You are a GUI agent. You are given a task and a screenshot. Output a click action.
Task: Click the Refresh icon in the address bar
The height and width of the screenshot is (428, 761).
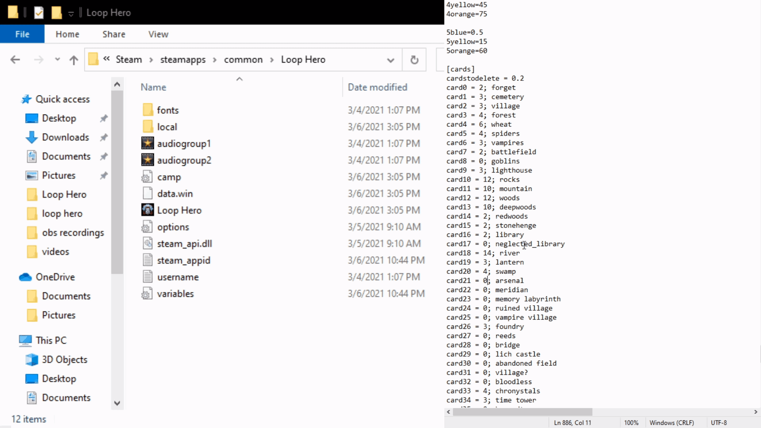pos(414,59)
